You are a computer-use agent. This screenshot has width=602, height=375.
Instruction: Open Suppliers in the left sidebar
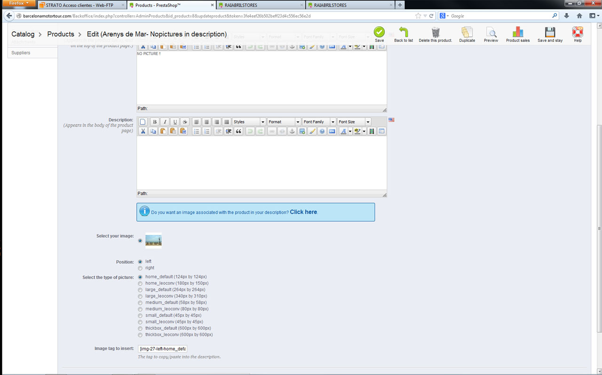(x=21, y=53)
